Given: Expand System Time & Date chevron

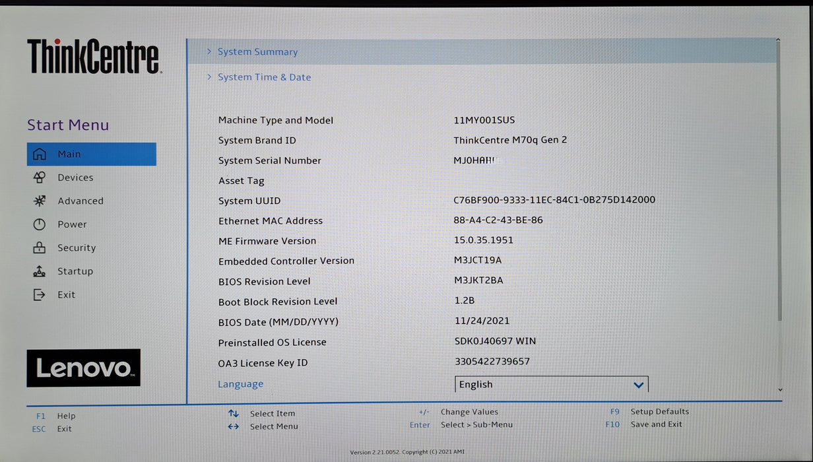Looking at the screenshot, I should (209, 77).
